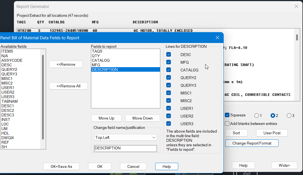Select ASSYCODE from the Available fields list

point(12,60)
